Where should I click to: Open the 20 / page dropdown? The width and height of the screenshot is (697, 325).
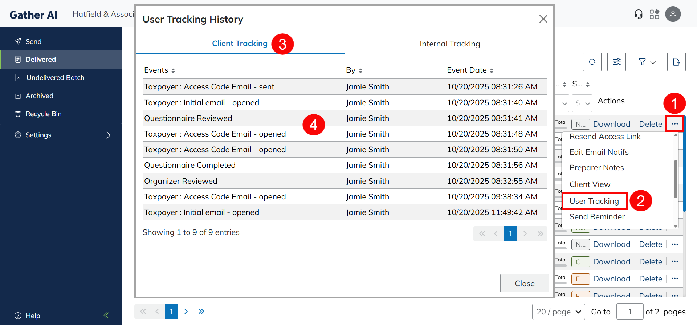[x=558, y=312]
